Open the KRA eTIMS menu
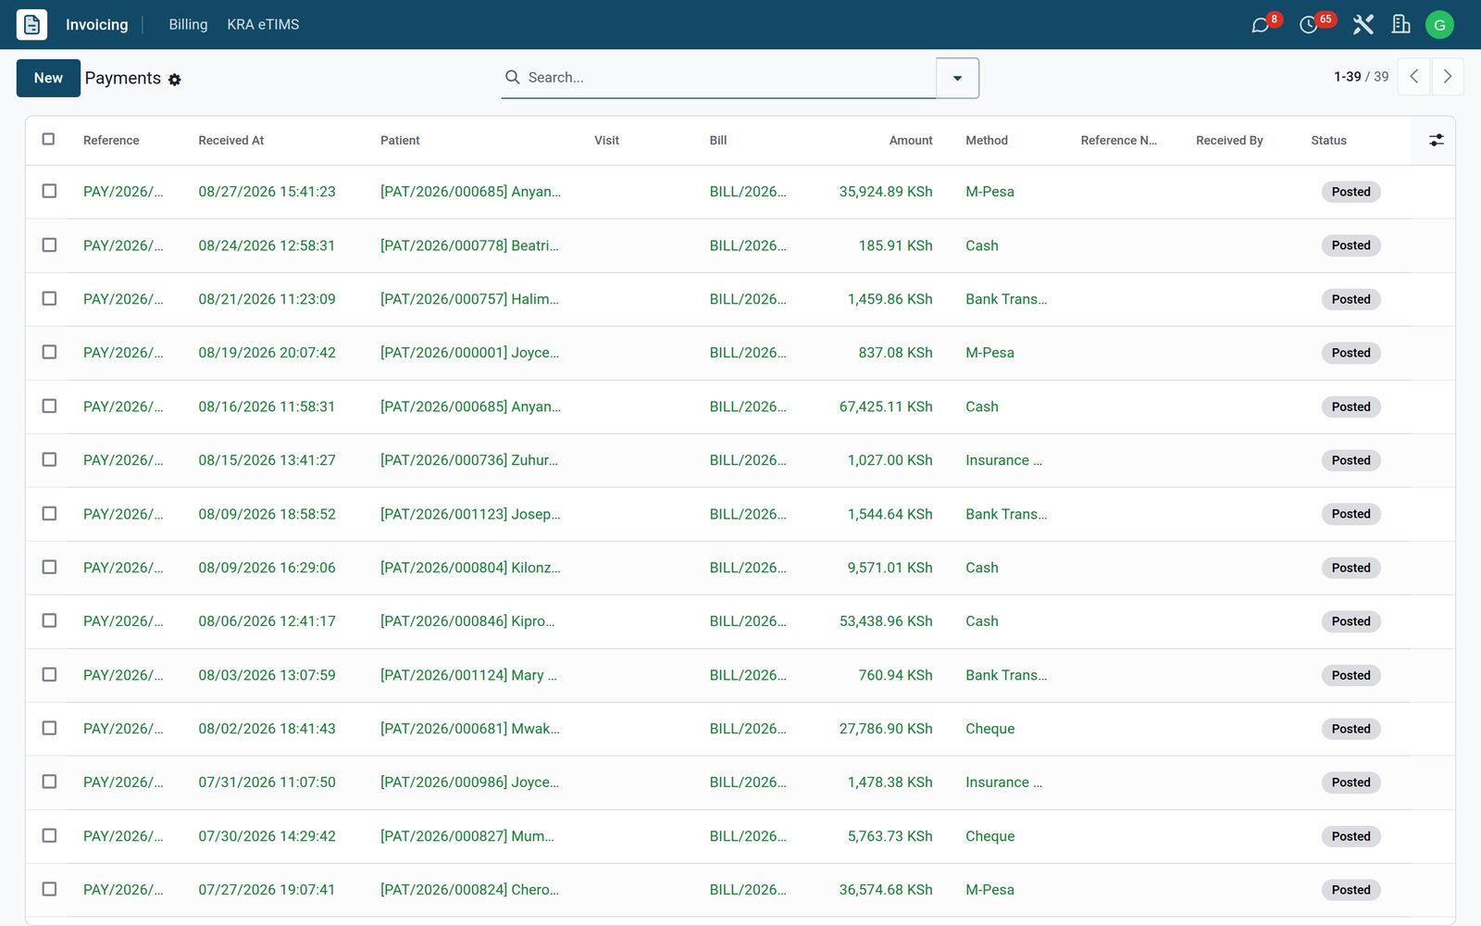 (x=263, y=25)
